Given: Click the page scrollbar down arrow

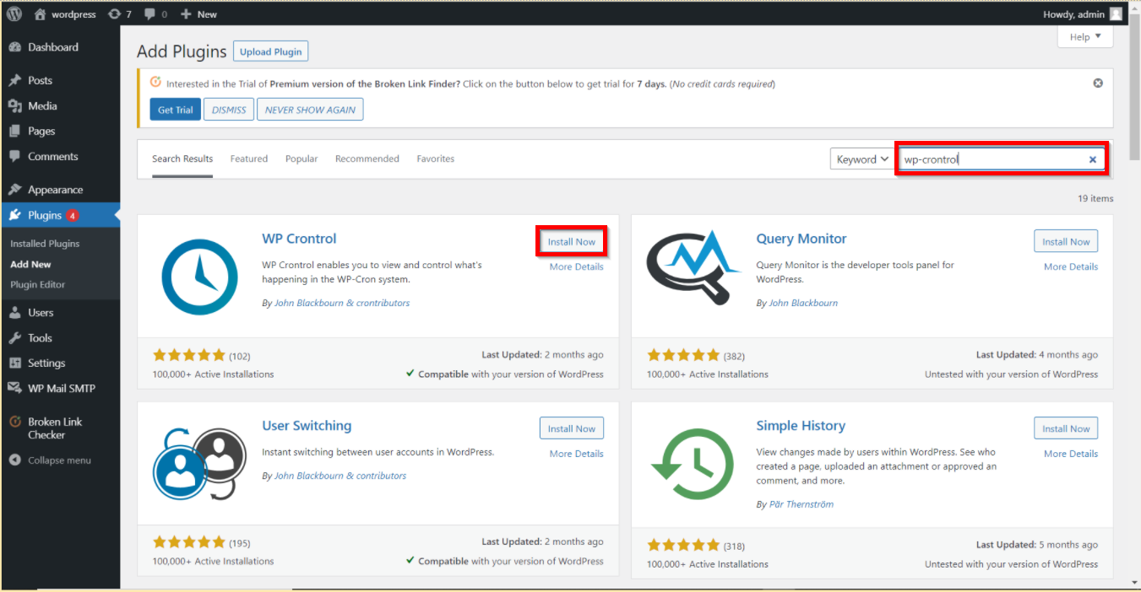Looking at the screenshot, I should 1133,582.
